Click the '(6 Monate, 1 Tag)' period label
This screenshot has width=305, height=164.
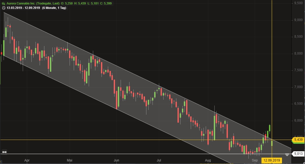coord(54,8)
